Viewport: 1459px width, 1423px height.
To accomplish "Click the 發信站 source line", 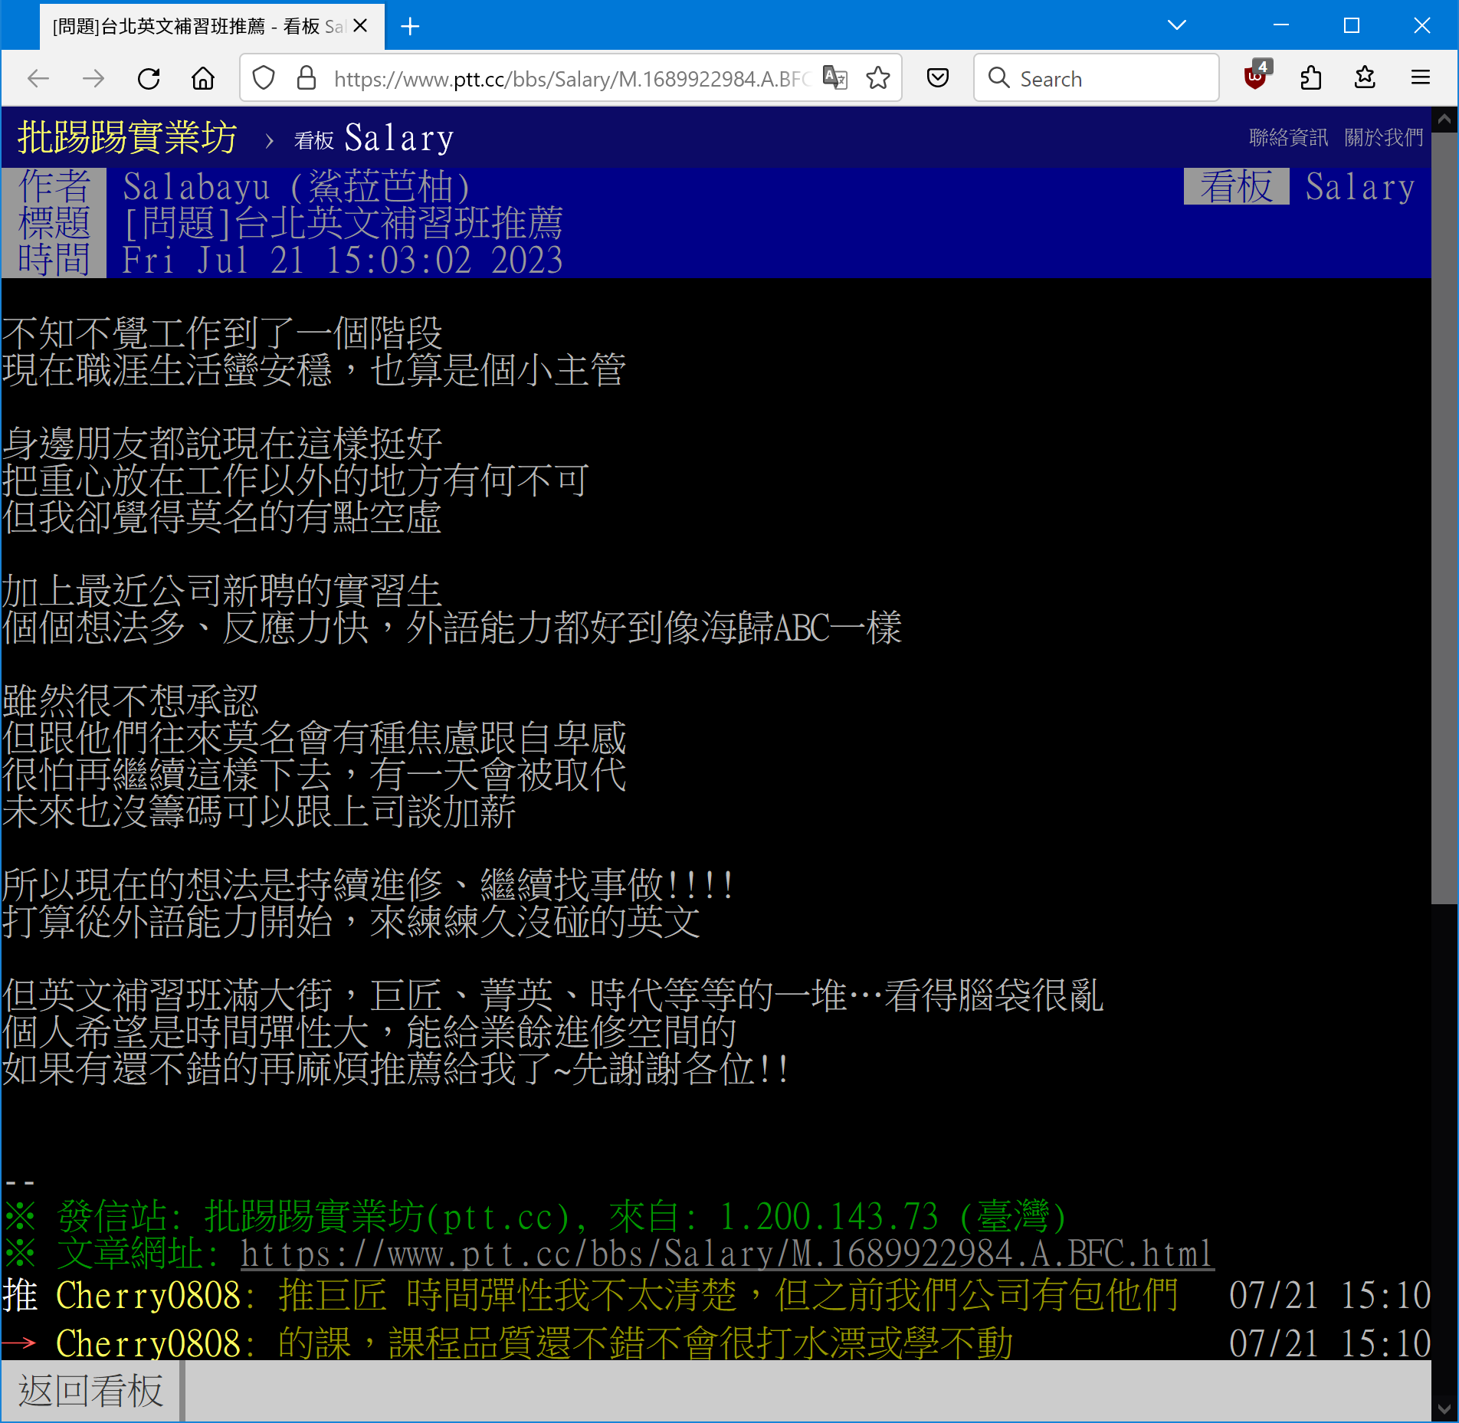I will pos(536,1217).
